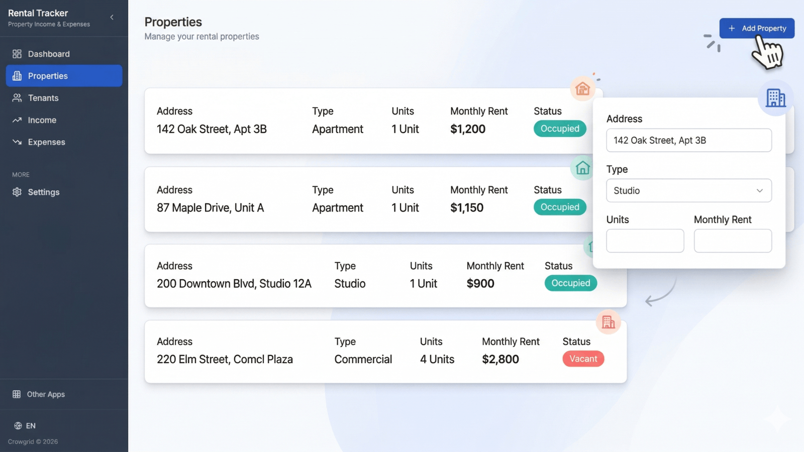Click the globe language icon
Image resolution: width=804 pixels, height=452 pixels.
(x=18, y=426)
